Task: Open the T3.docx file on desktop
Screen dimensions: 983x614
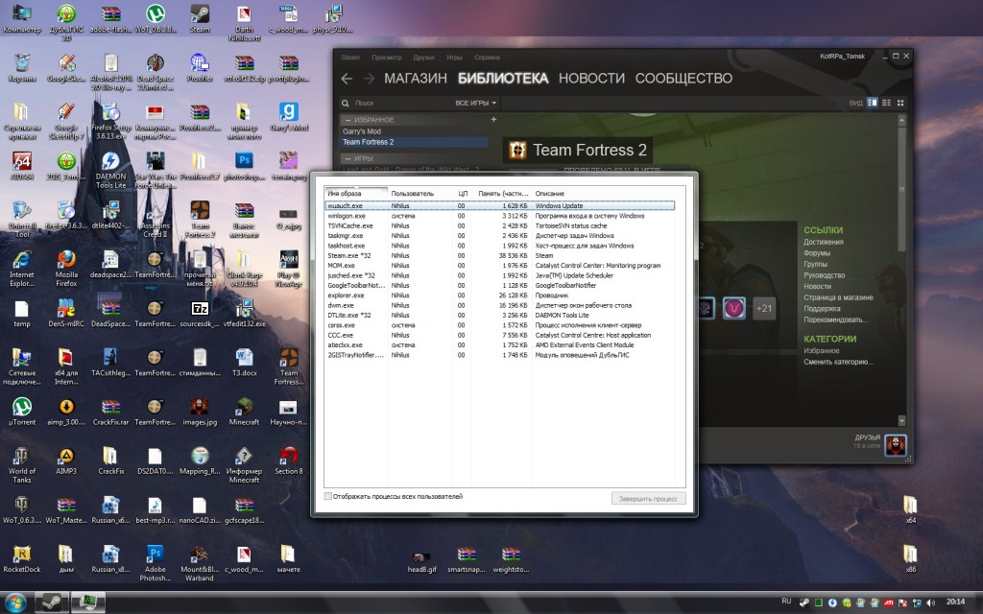Action: (x=244, y=362)
